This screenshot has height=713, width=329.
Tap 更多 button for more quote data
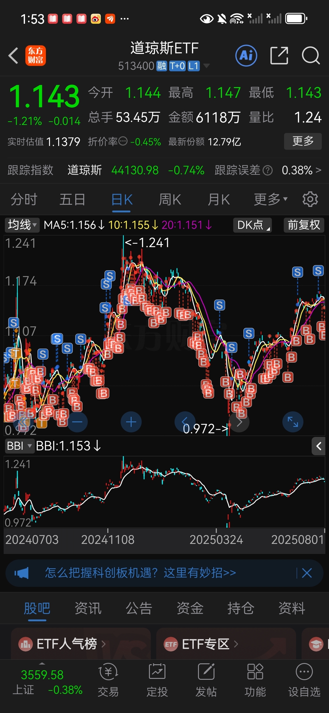pyautogui.click(x=303, y=141)
